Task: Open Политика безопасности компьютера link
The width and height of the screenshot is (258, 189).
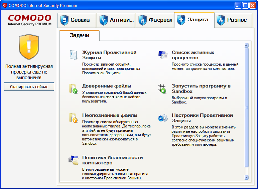Action: coord(113,160)
